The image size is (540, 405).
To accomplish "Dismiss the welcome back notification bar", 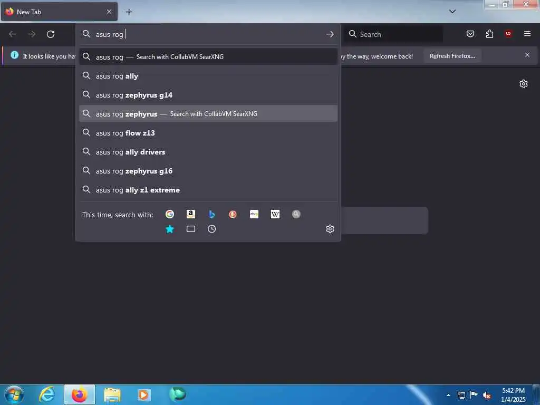I will (527, 55).
